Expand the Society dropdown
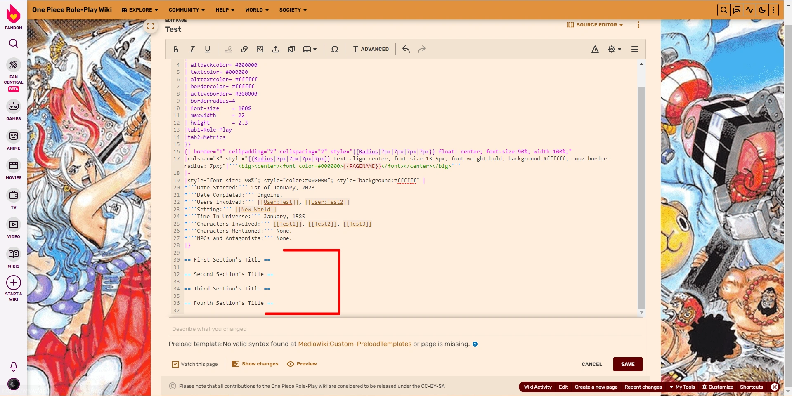This screenshot has height=396, width=792. point(293,10)
